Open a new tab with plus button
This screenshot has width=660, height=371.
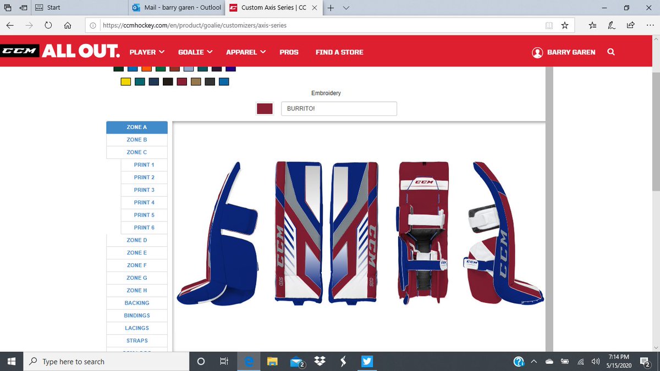tap(331, 8)
